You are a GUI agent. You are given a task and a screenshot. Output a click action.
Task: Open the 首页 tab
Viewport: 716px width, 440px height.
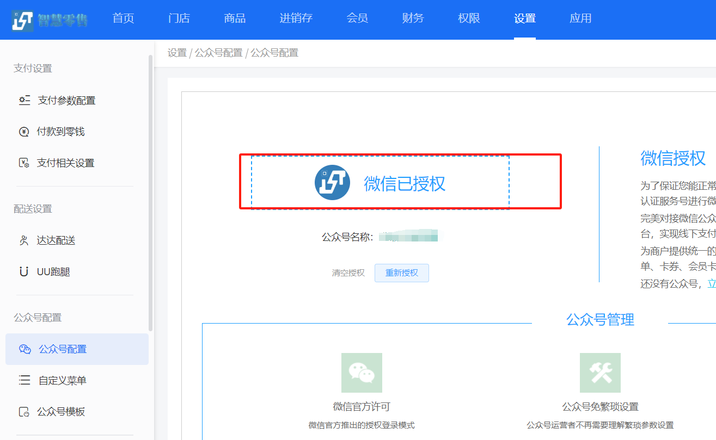(x=123, y=18)
